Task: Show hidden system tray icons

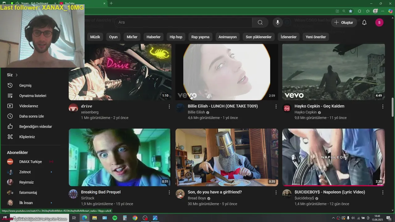Action: point(333,218)
